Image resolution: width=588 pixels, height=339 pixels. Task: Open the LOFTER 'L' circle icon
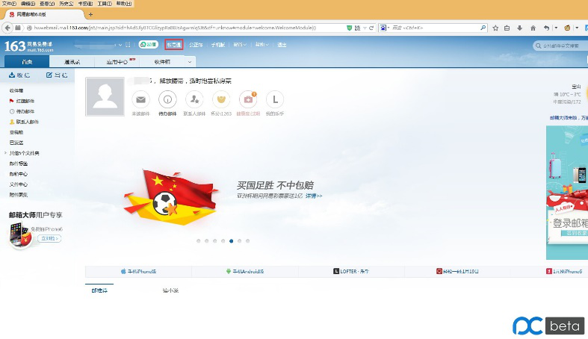[275, 99]
